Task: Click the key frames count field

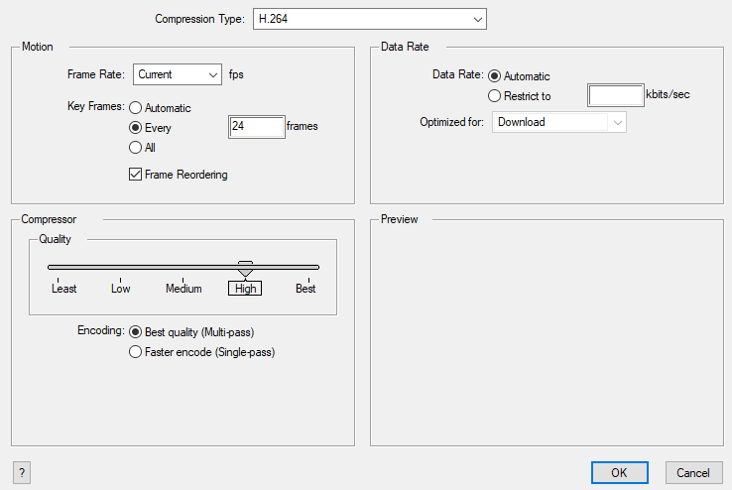Action: 256,127
